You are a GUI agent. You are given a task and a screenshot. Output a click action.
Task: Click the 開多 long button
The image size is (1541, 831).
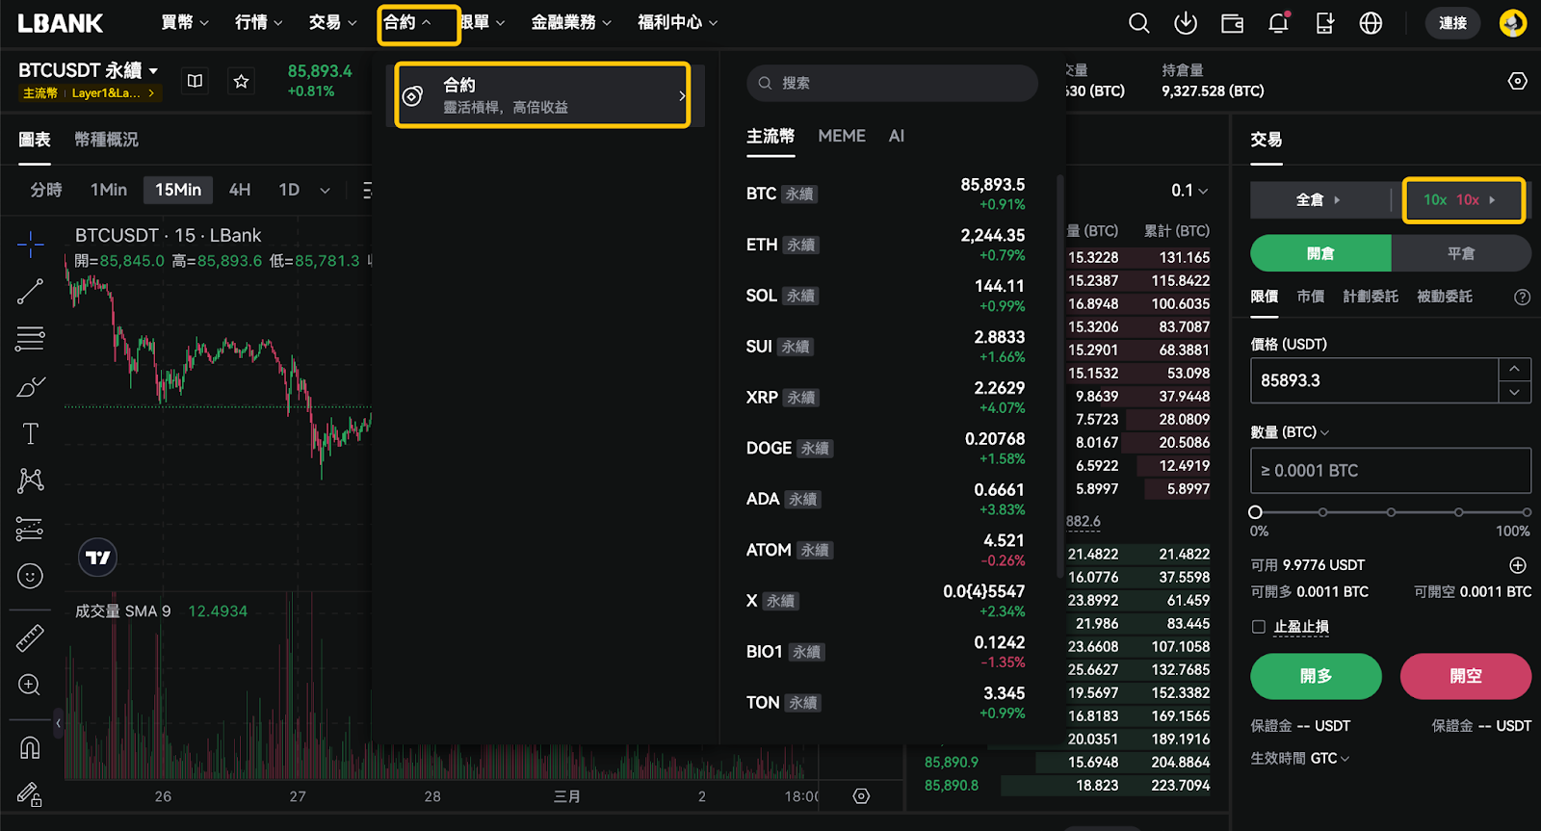point(1316,676)
